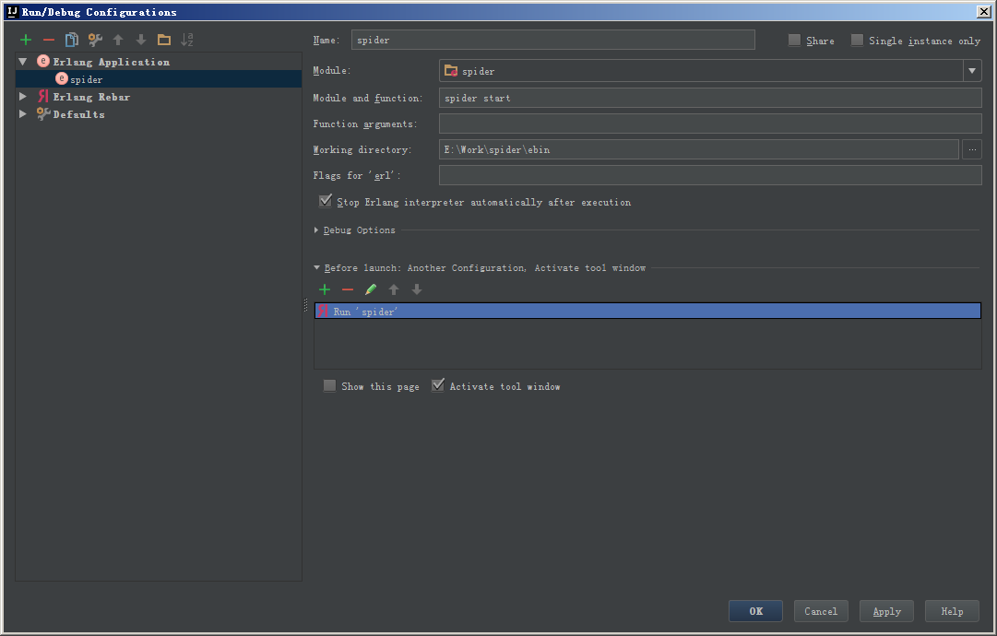Screen dimensions: 997x636
Task: Uncheck Activate tool window
Action: (x=438, y=385)
